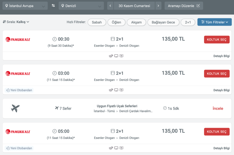Screen dimensions: 234x155
Task: Select the 2+1 quick filter
Action: click(x=188, y=22)
